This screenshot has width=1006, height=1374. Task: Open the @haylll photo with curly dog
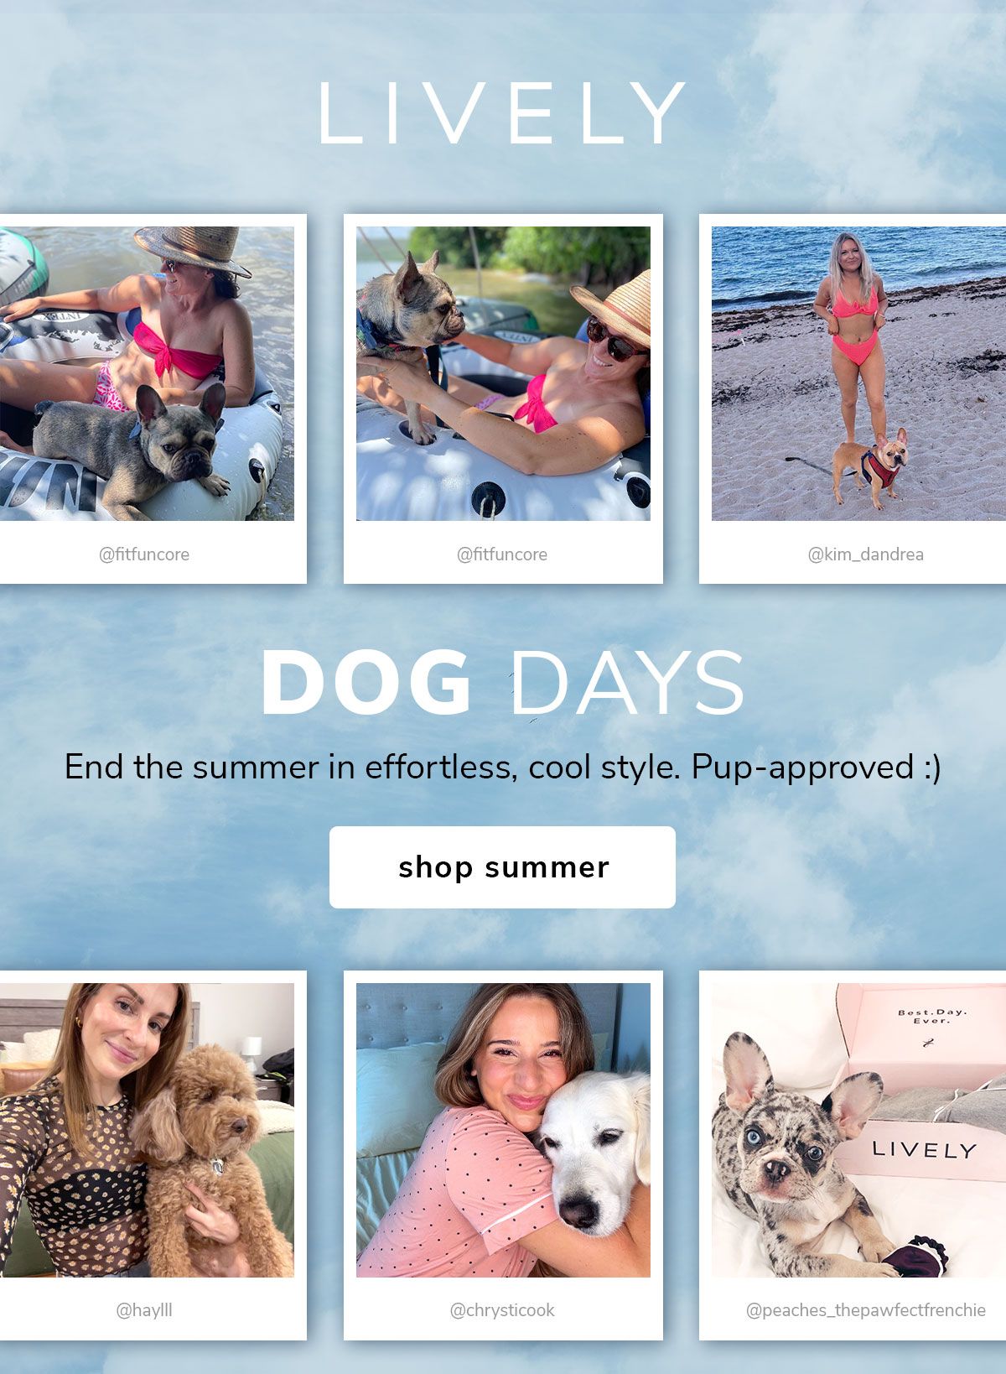(147, 1130)
